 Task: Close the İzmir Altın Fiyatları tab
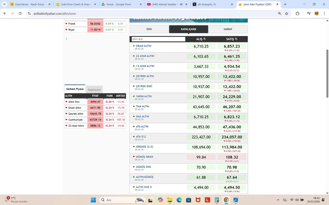[277, 4]
